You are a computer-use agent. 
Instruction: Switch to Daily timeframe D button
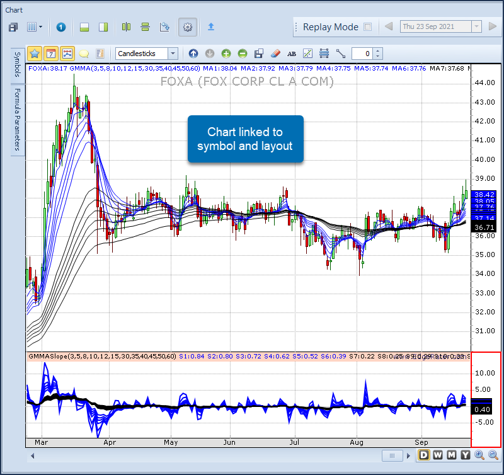coord(424,455)
